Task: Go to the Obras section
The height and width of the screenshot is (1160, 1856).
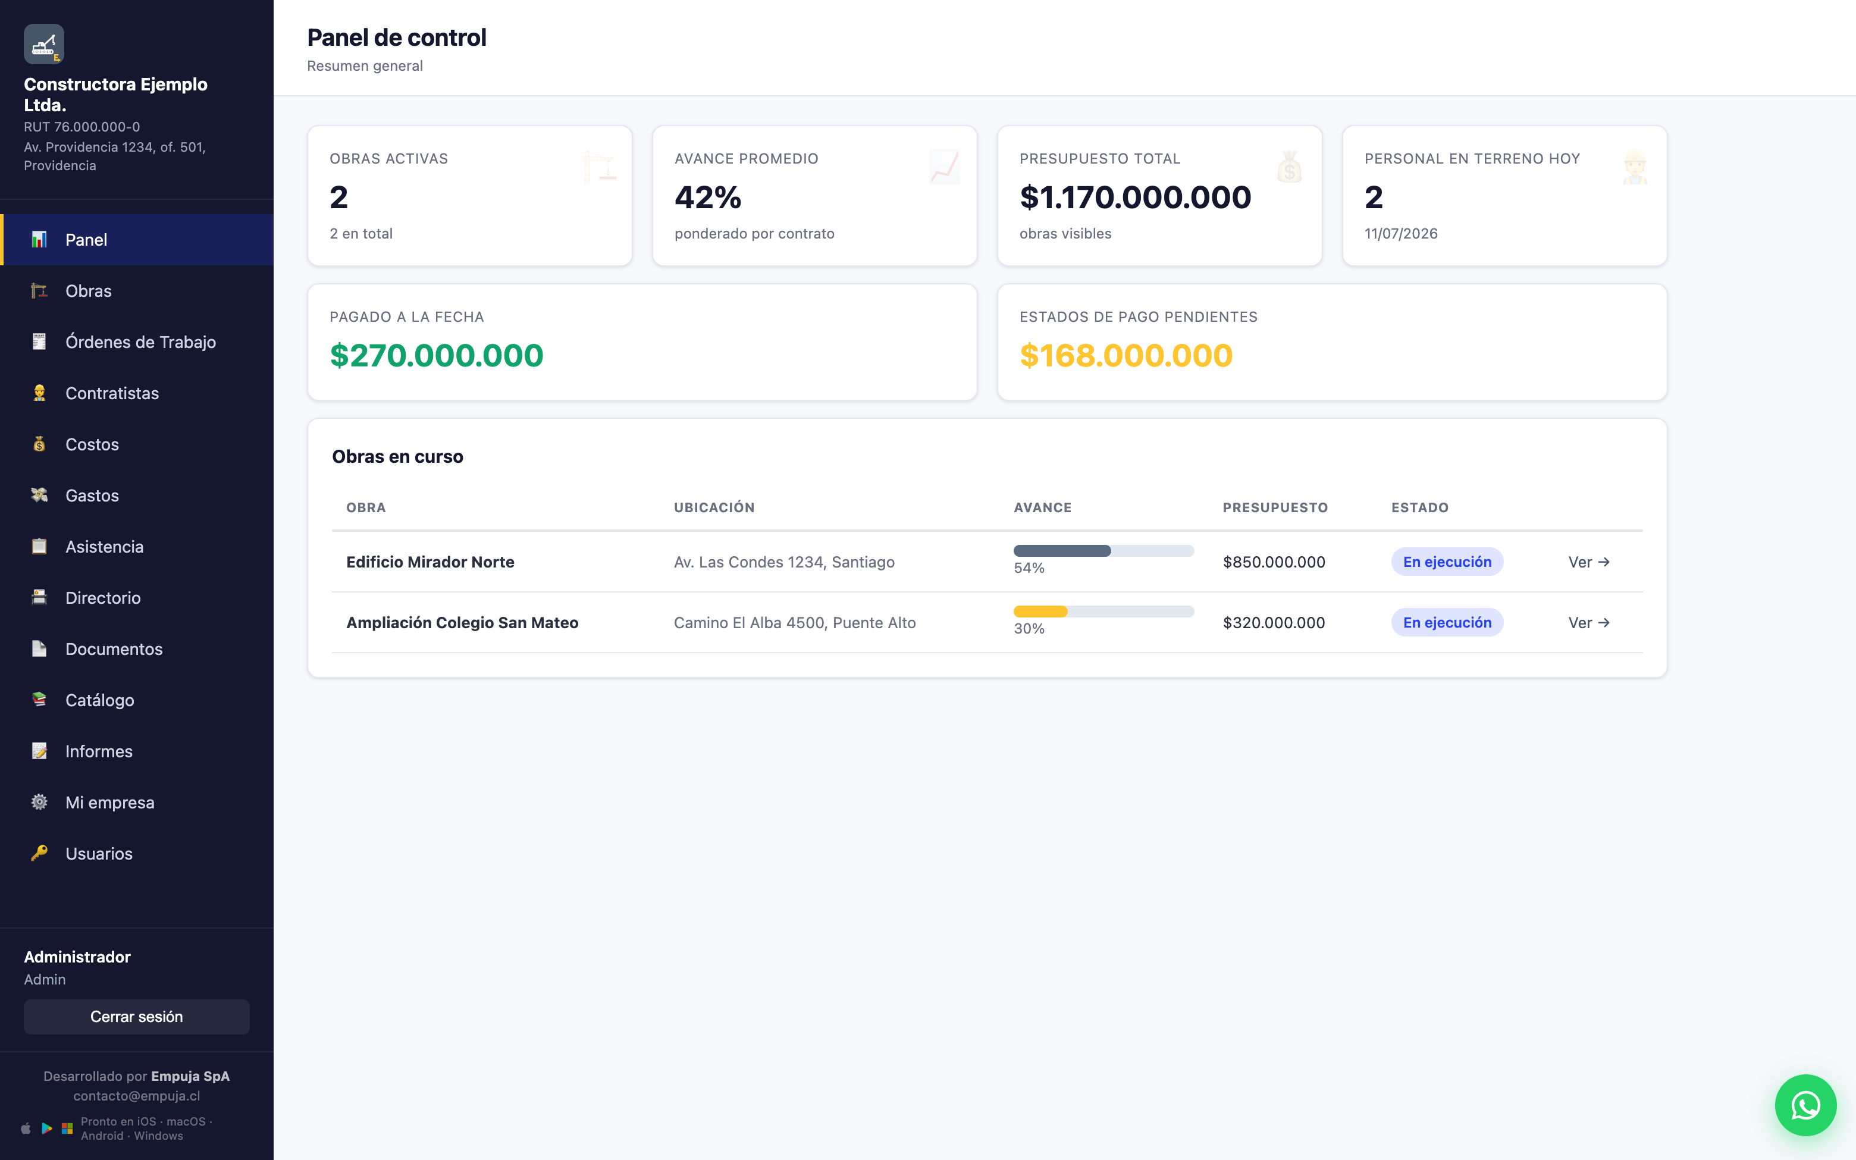Action: point(136,291)
